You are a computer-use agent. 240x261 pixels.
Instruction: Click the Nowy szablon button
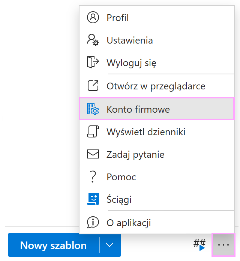pos(54,245)
